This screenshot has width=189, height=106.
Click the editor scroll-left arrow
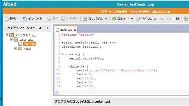(56, 92)
